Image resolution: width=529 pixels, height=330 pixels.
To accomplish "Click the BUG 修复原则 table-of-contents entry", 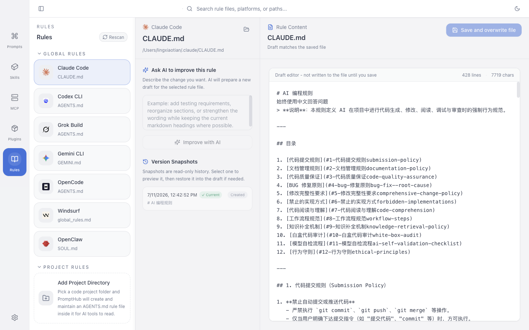I will [x=355, y=185].
